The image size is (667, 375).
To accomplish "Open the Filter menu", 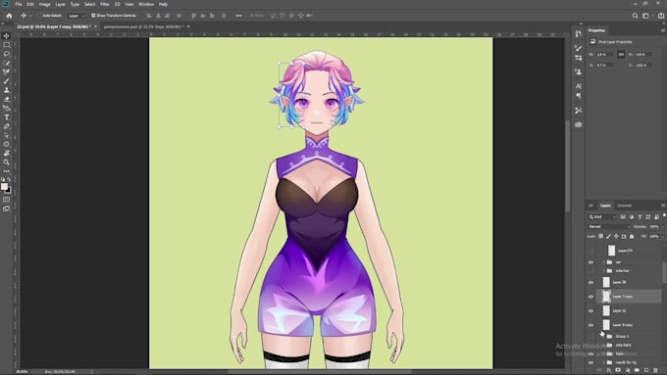I will click(105, 4).
